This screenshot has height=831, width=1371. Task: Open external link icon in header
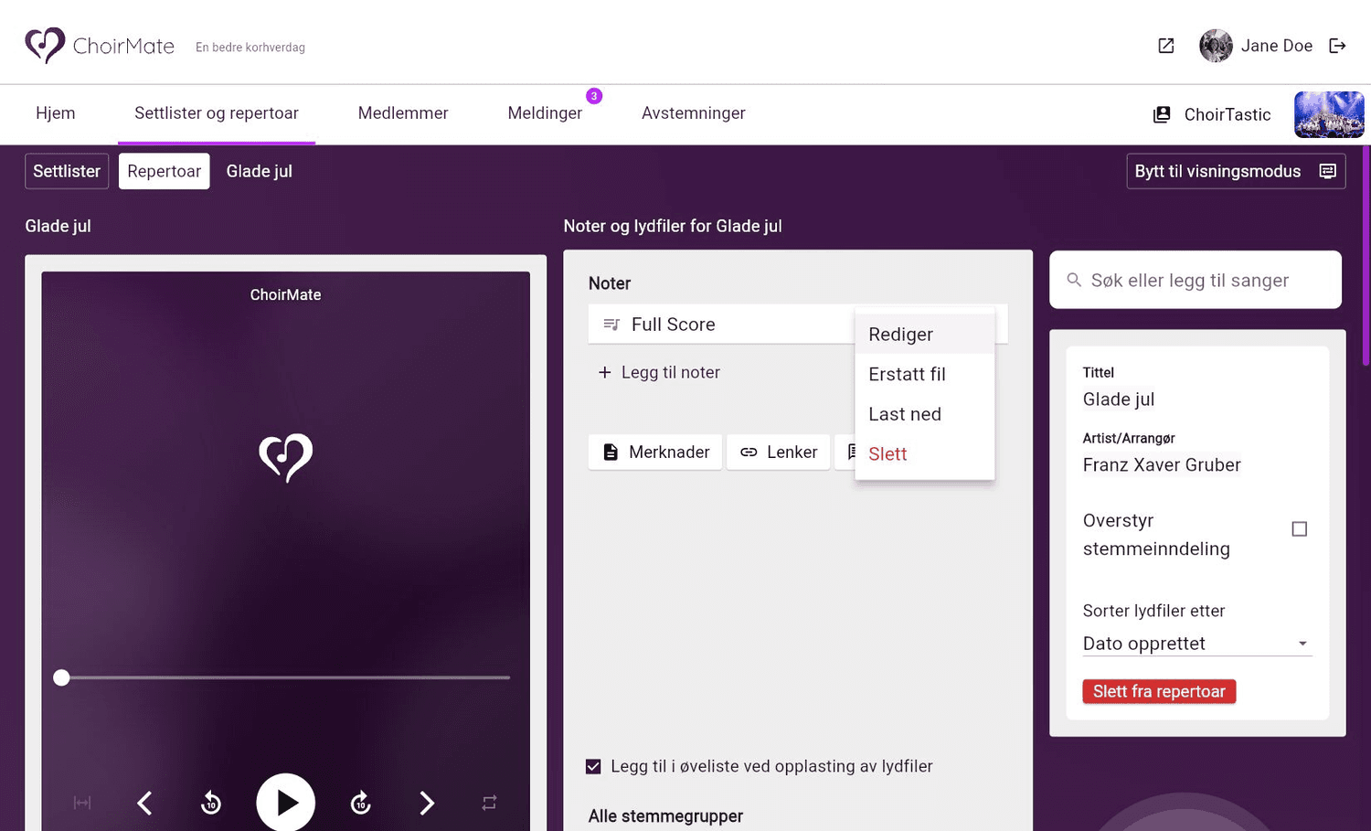click(1166, 46)
